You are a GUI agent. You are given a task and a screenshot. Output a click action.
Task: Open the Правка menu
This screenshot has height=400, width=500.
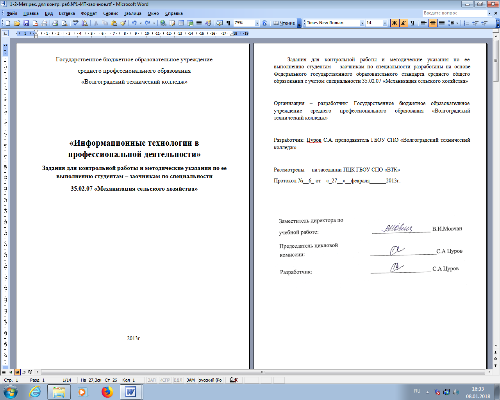(31, 13)
